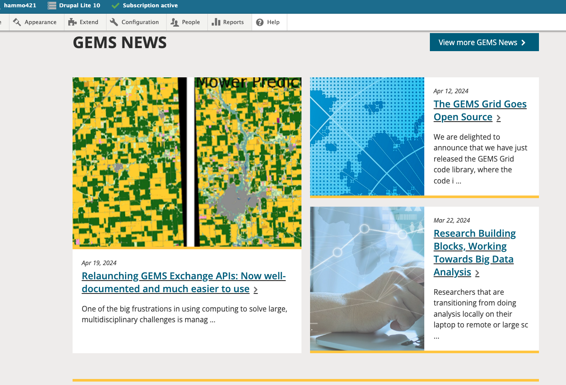The height and width of the screenshot is (385, 566).
Task: Click chevron in View more GEMS News button
Action: 523,43
